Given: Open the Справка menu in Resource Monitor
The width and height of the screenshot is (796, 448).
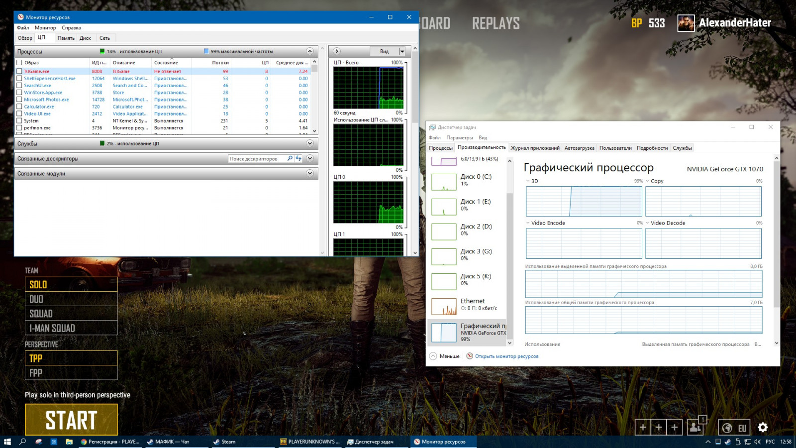Looking at the screenshot, I should (x=71, y=28).
